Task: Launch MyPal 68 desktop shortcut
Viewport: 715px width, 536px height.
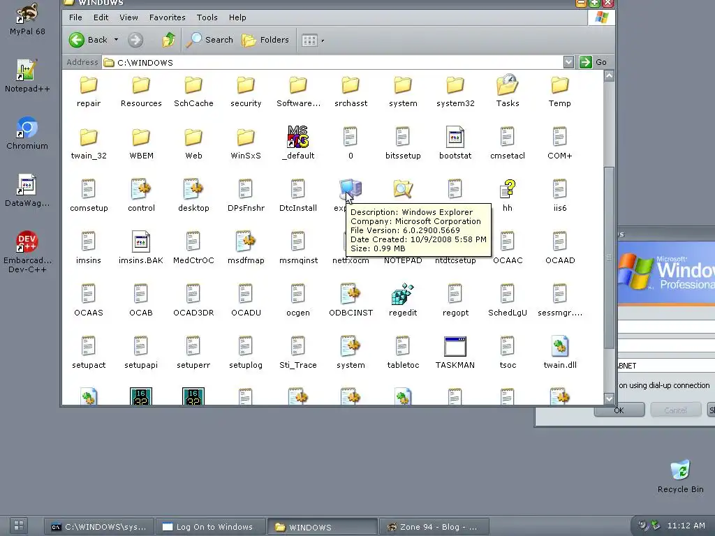Action: click(27, 19)
